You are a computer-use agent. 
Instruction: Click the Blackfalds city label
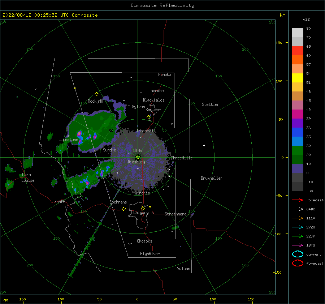tap(153, 100)
